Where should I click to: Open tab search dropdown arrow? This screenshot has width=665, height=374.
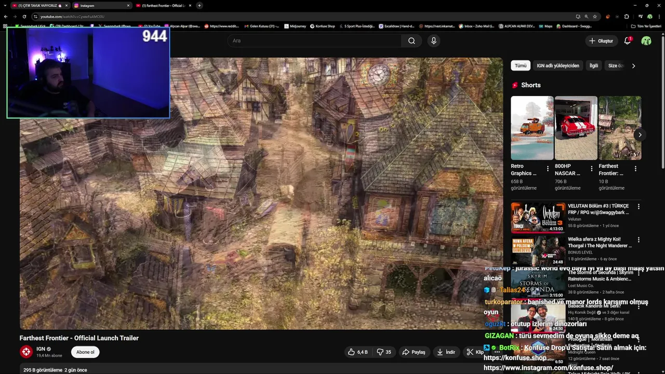pyautogui.click(x=5, y=5)
